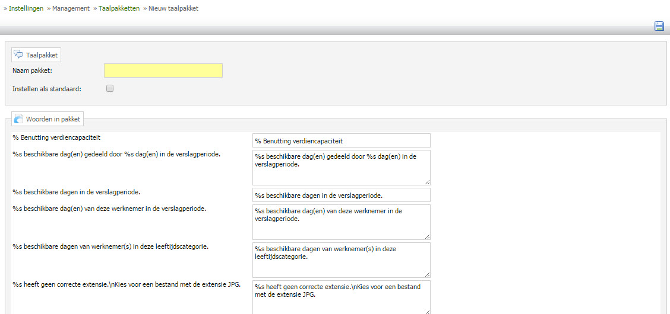Grab resize handle of 'gedeeld door' textarea
The height and width of the screenshot is (314, 670).
[x=427, y=182]
